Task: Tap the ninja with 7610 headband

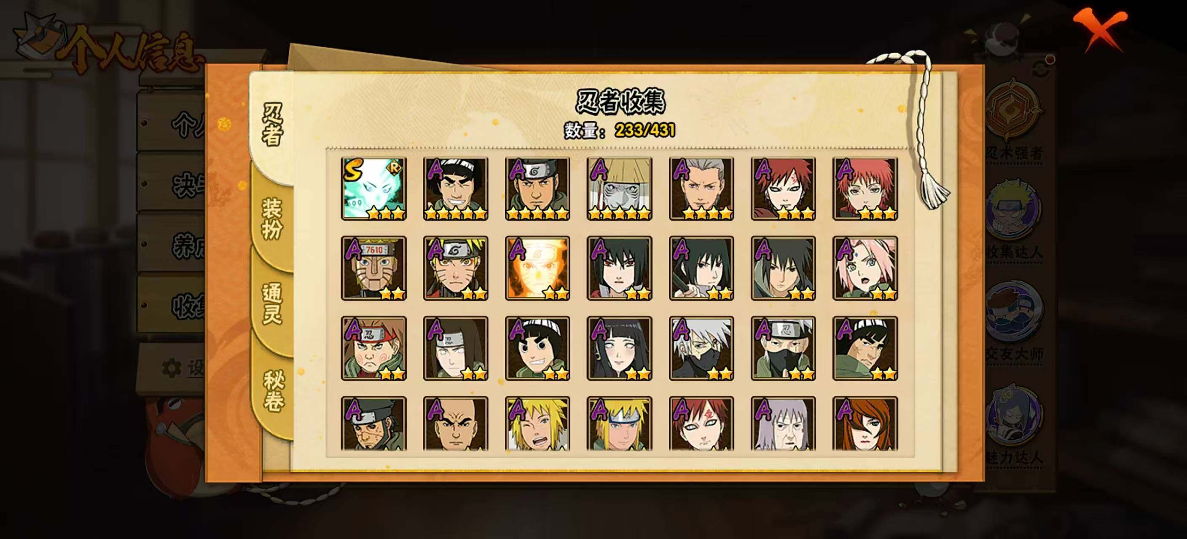Action: click(374, 268)
